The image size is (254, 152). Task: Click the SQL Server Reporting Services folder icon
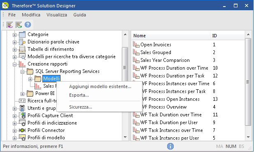point(30,71)
